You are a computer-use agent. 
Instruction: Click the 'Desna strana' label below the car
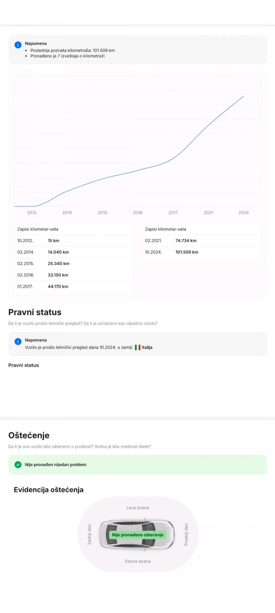137,561
